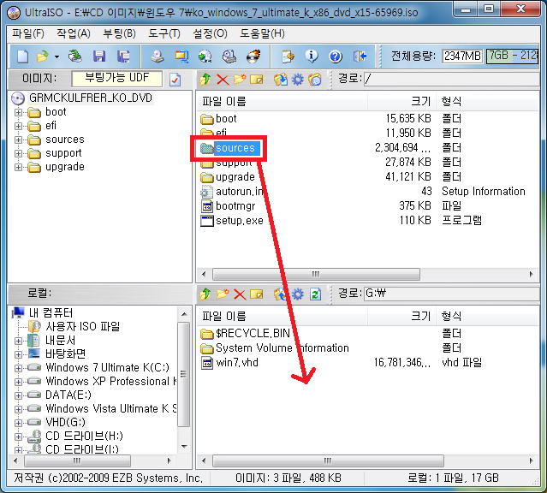This screenshot has width=547, height=493.
Task: Click the notepad with puzzle piece icon
Action: (x=288, y=56)
